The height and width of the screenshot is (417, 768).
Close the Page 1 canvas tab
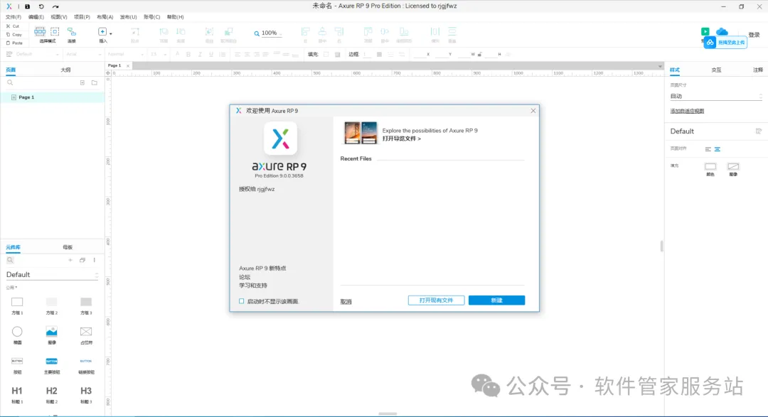pyautogui.click(x=128, y=65)
